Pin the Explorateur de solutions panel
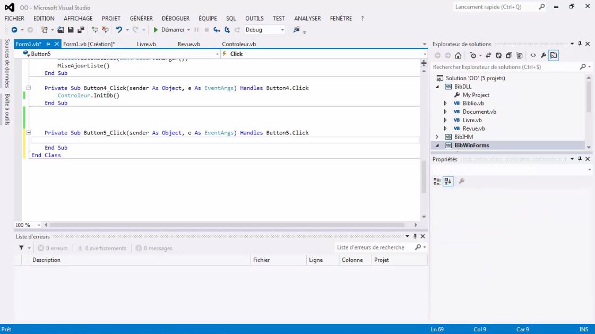Image resolution: width=595 pixels, height=334 pixels. [x=580, y=44]
